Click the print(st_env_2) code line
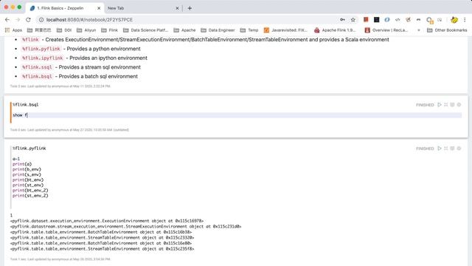The height and width of the screenshot is (266, 472). (30, 196)
